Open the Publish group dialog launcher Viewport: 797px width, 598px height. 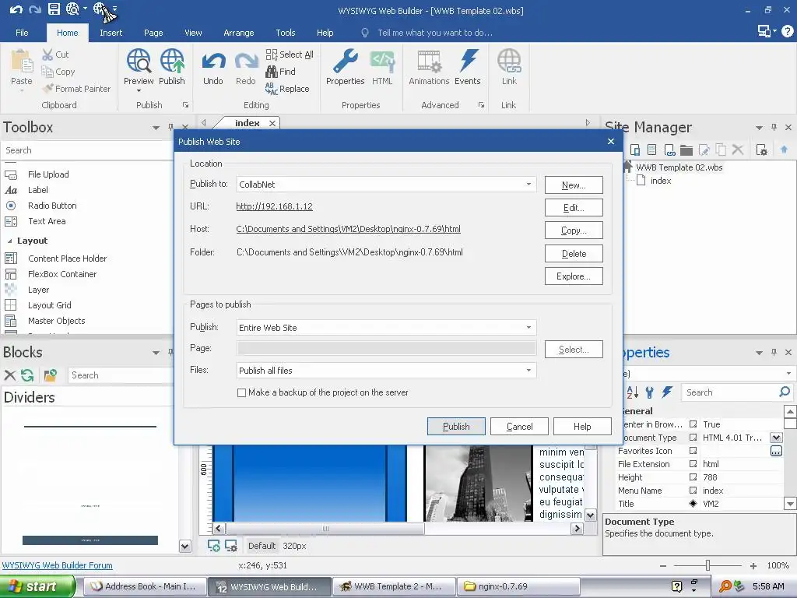pos(185,105)
